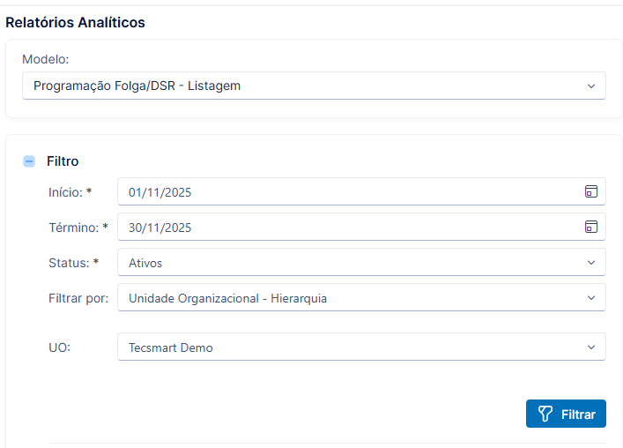Open the Início calendar picker icon
Screen dimensions: 623x448
[x=590, y=191]
